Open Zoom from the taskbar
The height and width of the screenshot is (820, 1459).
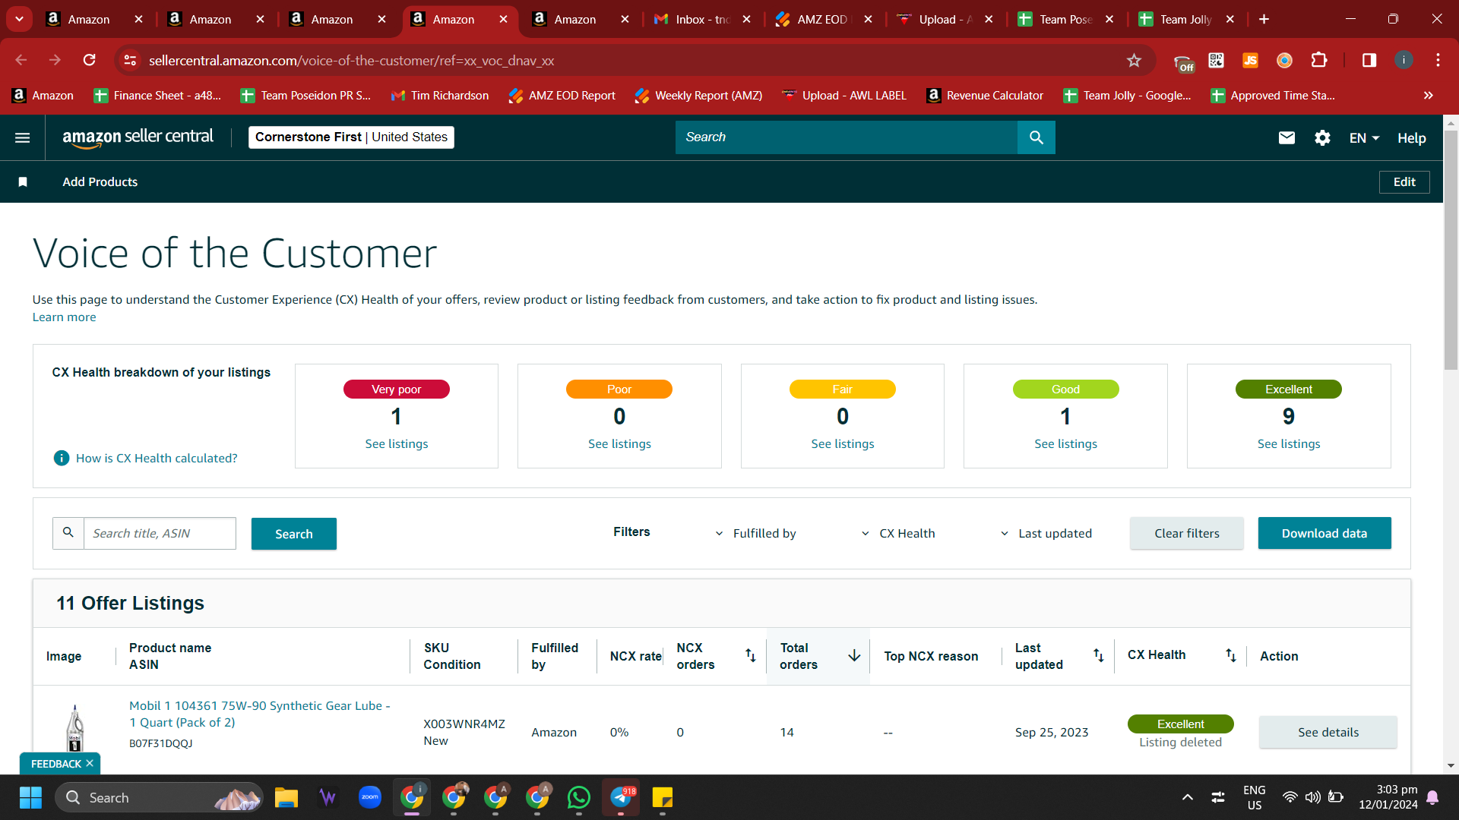tap(370, 797)
